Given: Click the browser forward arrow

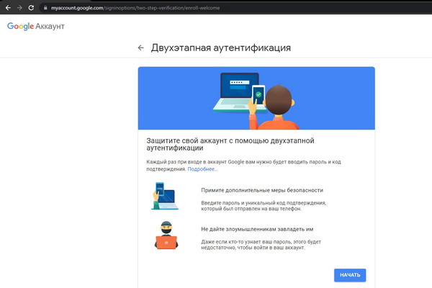Looking at the screenshot, I should [19, 8].
